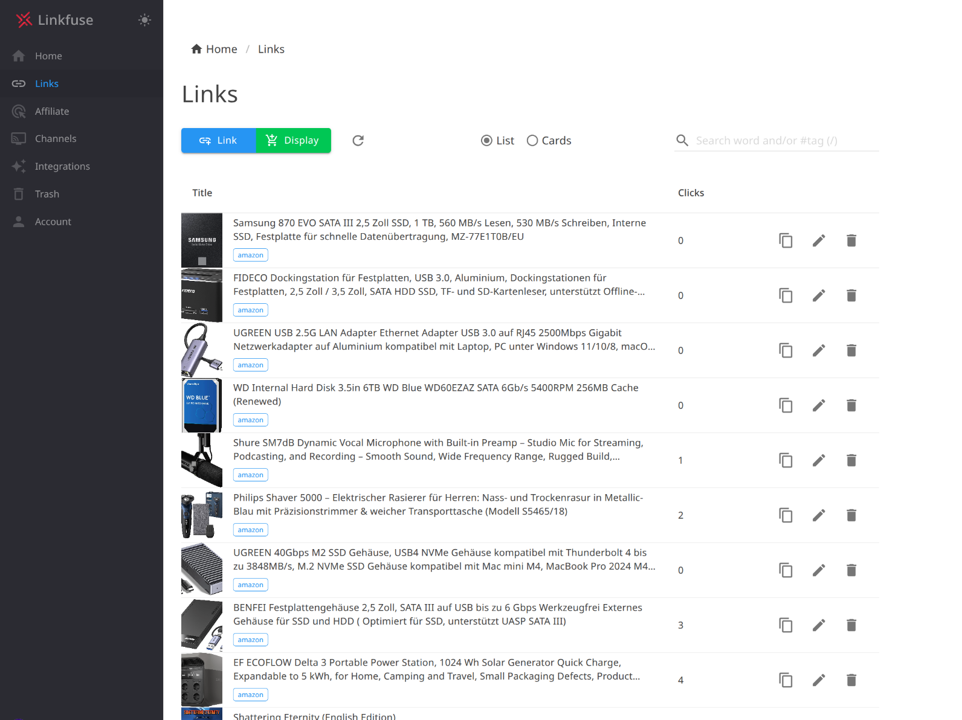The height and width of the screenshot is (720, 962).
Task: Copy the Samsung 870 EVO link
Action: [786, 240]
